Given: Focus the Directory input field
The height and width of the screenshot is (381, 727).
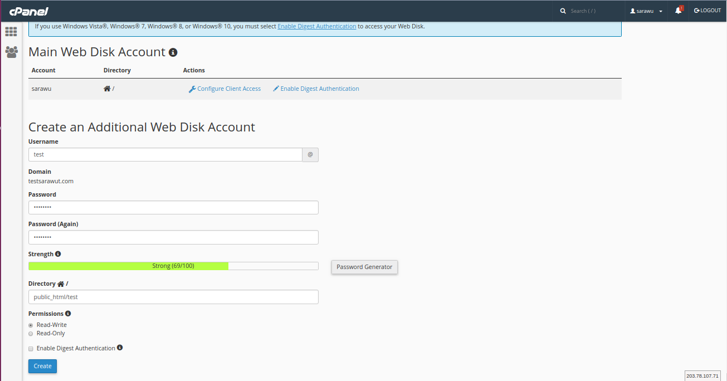Looking at the screenshot, I should [173, 297].
